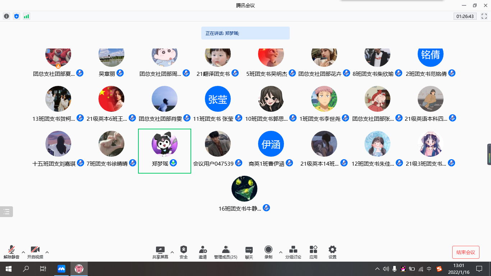Screen dimensions: 491x276
Task: Open the 安全 security menu
Action: 184,252
